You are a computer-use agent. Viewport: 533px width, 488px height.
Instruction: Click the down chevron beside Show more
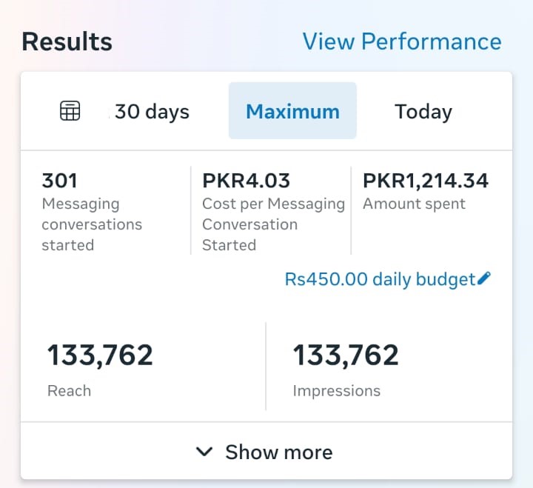pos(205,452)
